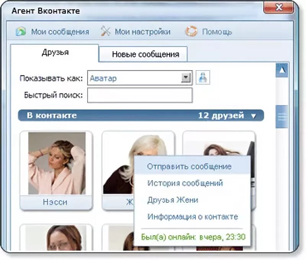
Task: Focus the Быстрый поиск input field
Action: [140, 95]
